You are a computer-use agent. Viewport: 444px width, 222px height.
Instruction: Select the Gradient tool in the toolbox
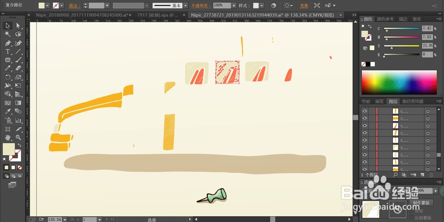18,103
